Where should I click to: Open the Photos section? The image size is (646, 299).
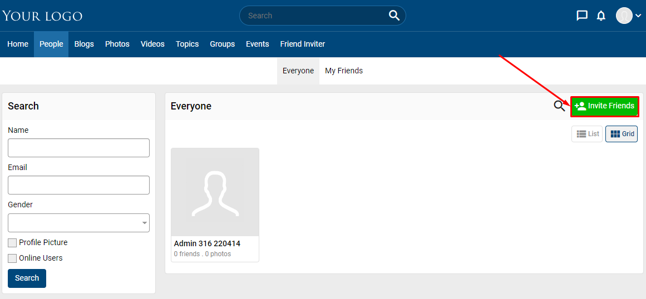click(117, 44)
